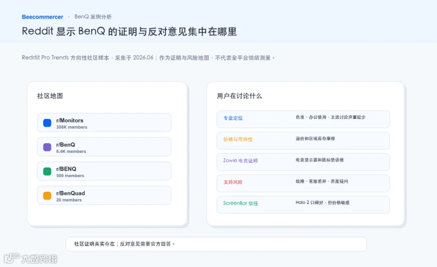This screenshot has height=267, width=437.
Task: Click the 故障、客服差异、亮度疑问 description
Action: (x=321, y=182)
